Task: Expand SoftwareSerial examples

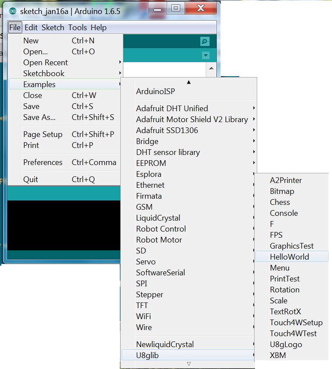Action: (188, 273)
